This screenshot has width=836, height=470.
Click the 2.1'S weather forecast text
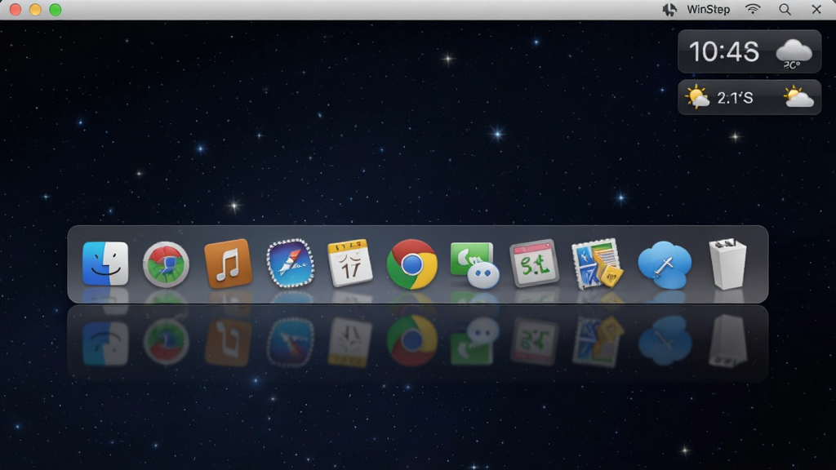[x=735, y=98]
